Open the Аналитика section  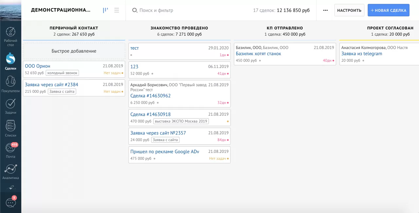click(10, 172)
